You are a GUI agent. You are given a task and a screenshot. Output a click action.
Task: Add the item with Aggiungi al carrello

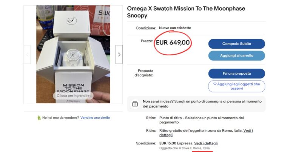236,55
